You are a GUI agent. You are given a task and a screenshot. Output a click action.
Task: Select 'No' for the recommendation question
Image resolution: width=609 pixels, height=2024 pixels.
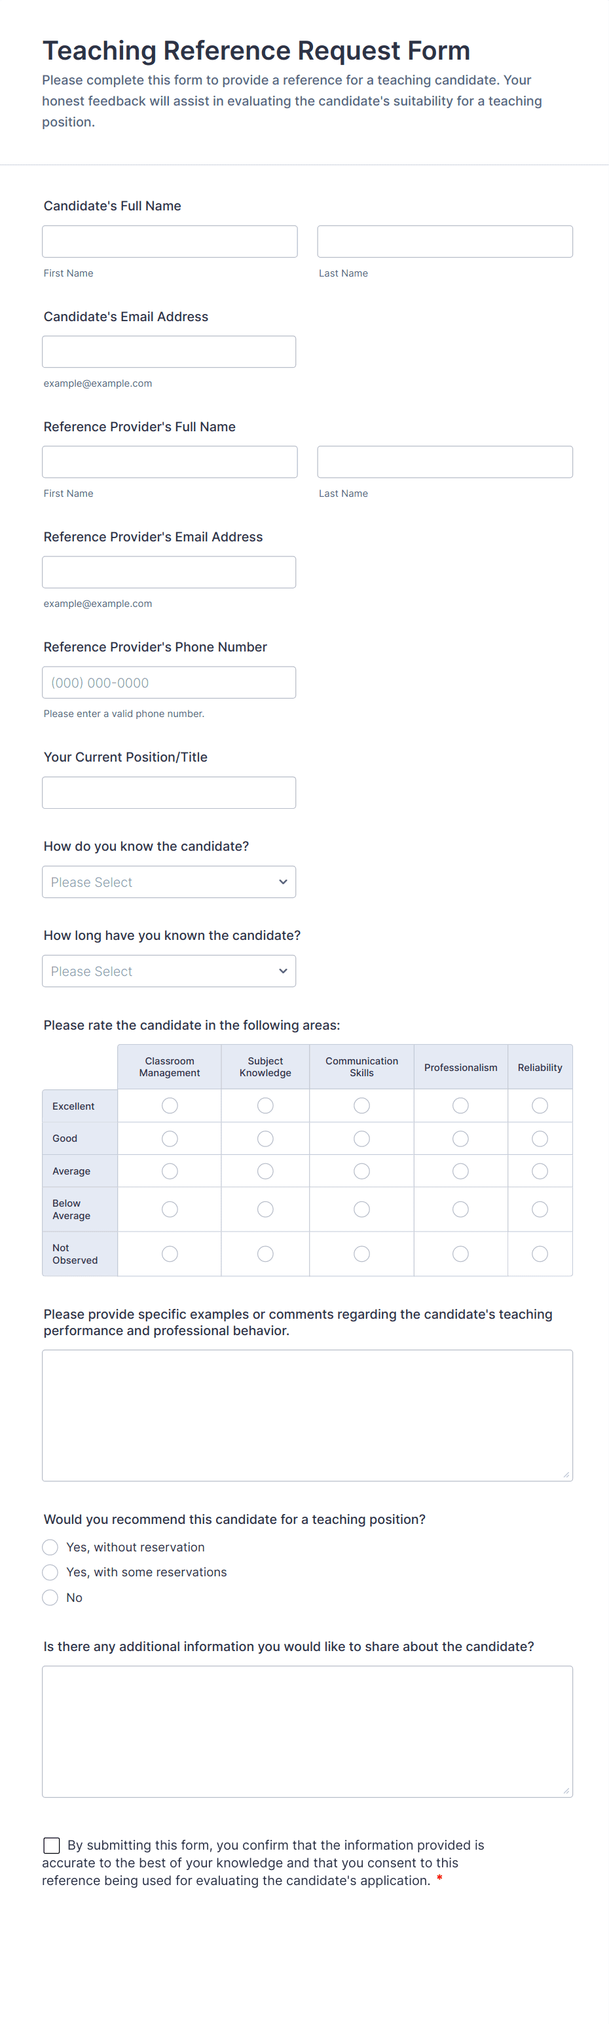pyautogui.click(x=50, y=1597)
